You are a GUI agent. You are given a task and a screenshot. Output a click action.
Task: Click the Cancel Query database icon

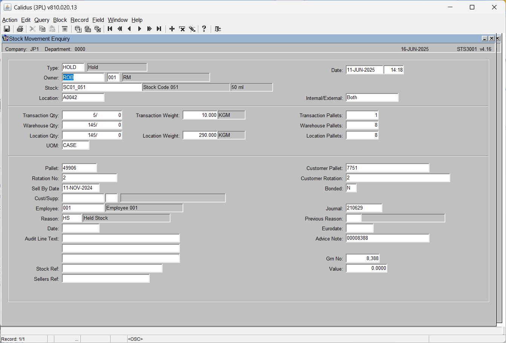[98, 29]
